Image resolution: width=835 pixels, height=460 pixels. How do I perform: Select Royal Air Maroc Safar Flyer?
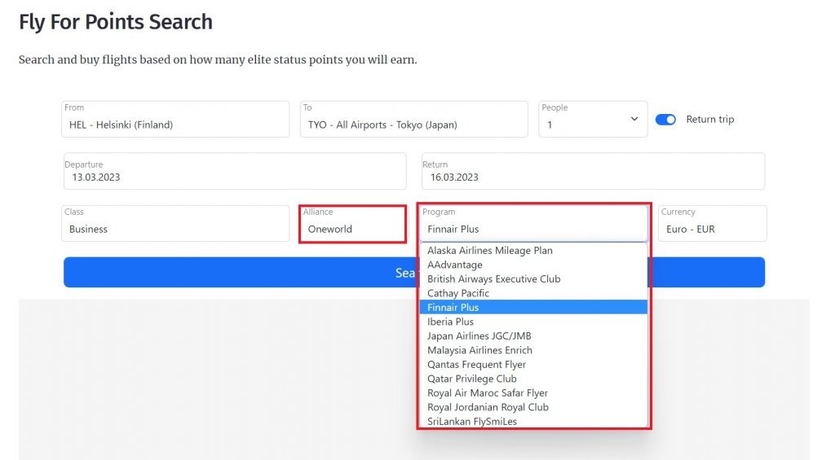533,393
